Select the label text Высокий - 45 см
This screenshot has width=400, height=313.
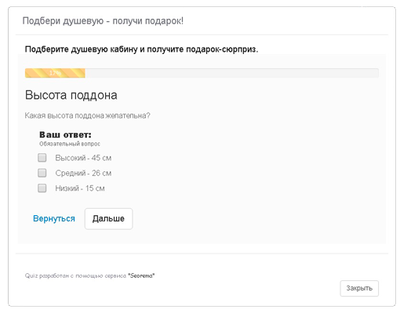tap(83, 158)
